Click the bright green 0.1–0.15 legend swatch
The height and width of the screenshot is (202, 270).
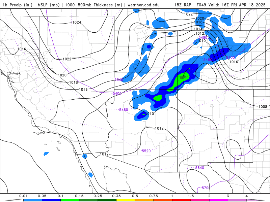coord(70,200)
